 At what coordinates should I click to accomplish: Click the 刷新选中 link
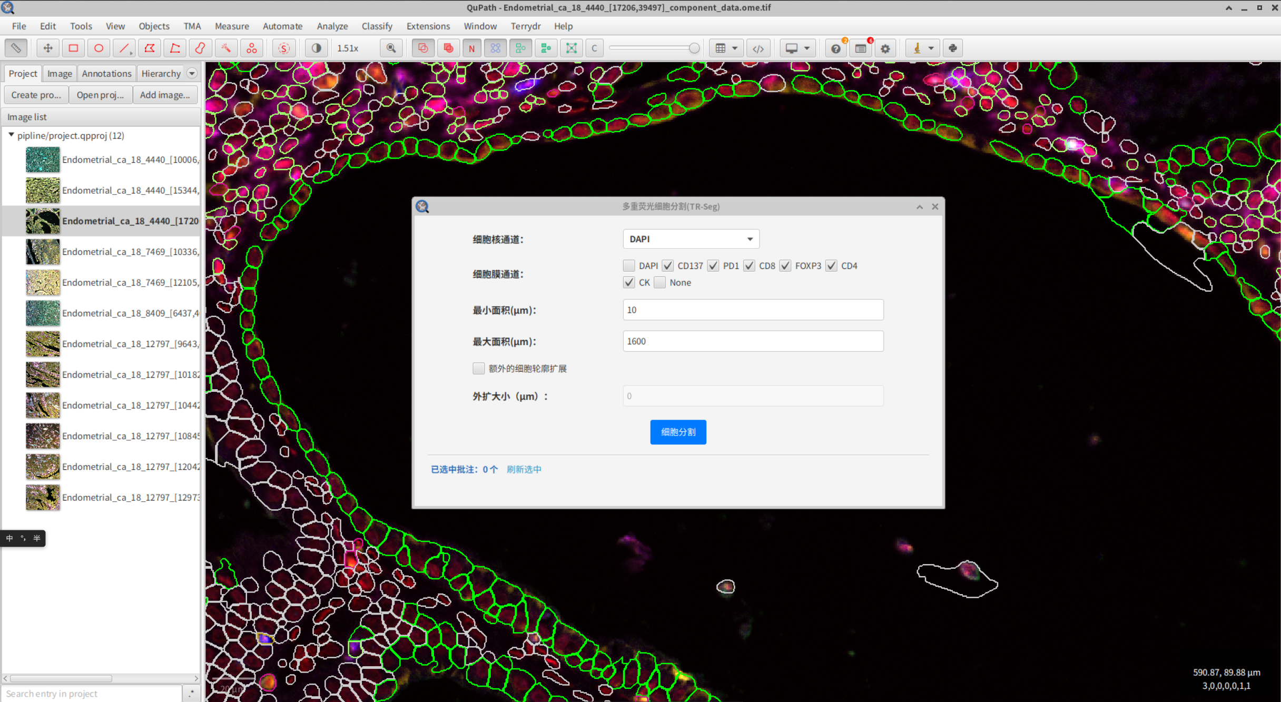click(524, 469)
